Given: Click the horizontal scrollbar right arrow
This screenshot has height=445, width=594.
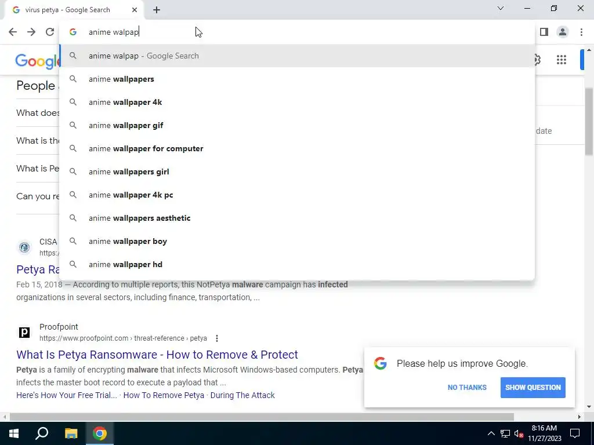Looking at the screenshot, I should [579, 417].
